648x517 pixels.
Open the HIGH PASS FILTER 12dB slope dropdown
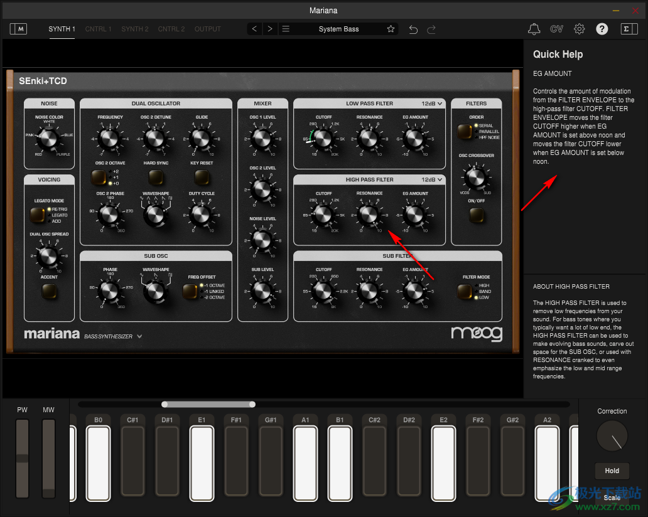(x=432, y=179)
